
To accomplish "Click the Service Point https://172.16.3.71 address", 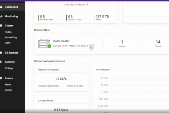I will (78, 46).
